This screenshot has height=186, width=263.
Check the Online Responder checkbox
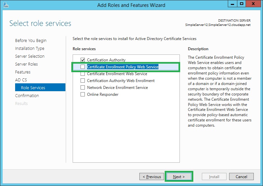pyautogui.click(x=83, y=94)
